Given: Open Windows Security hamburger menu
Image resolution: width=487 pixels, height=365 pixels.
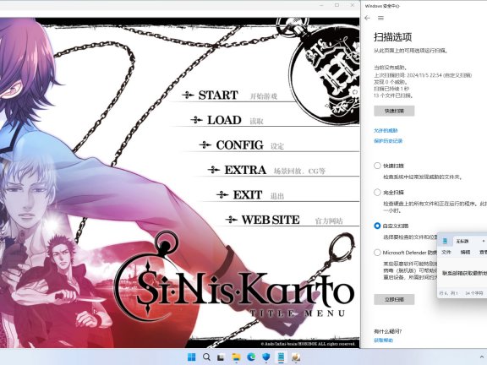Looking at the screenshot, I should pos(380,18).
